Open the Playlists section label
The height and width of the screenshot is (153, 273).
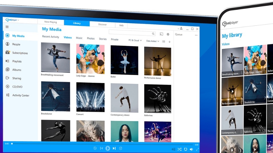pos(17,61)
